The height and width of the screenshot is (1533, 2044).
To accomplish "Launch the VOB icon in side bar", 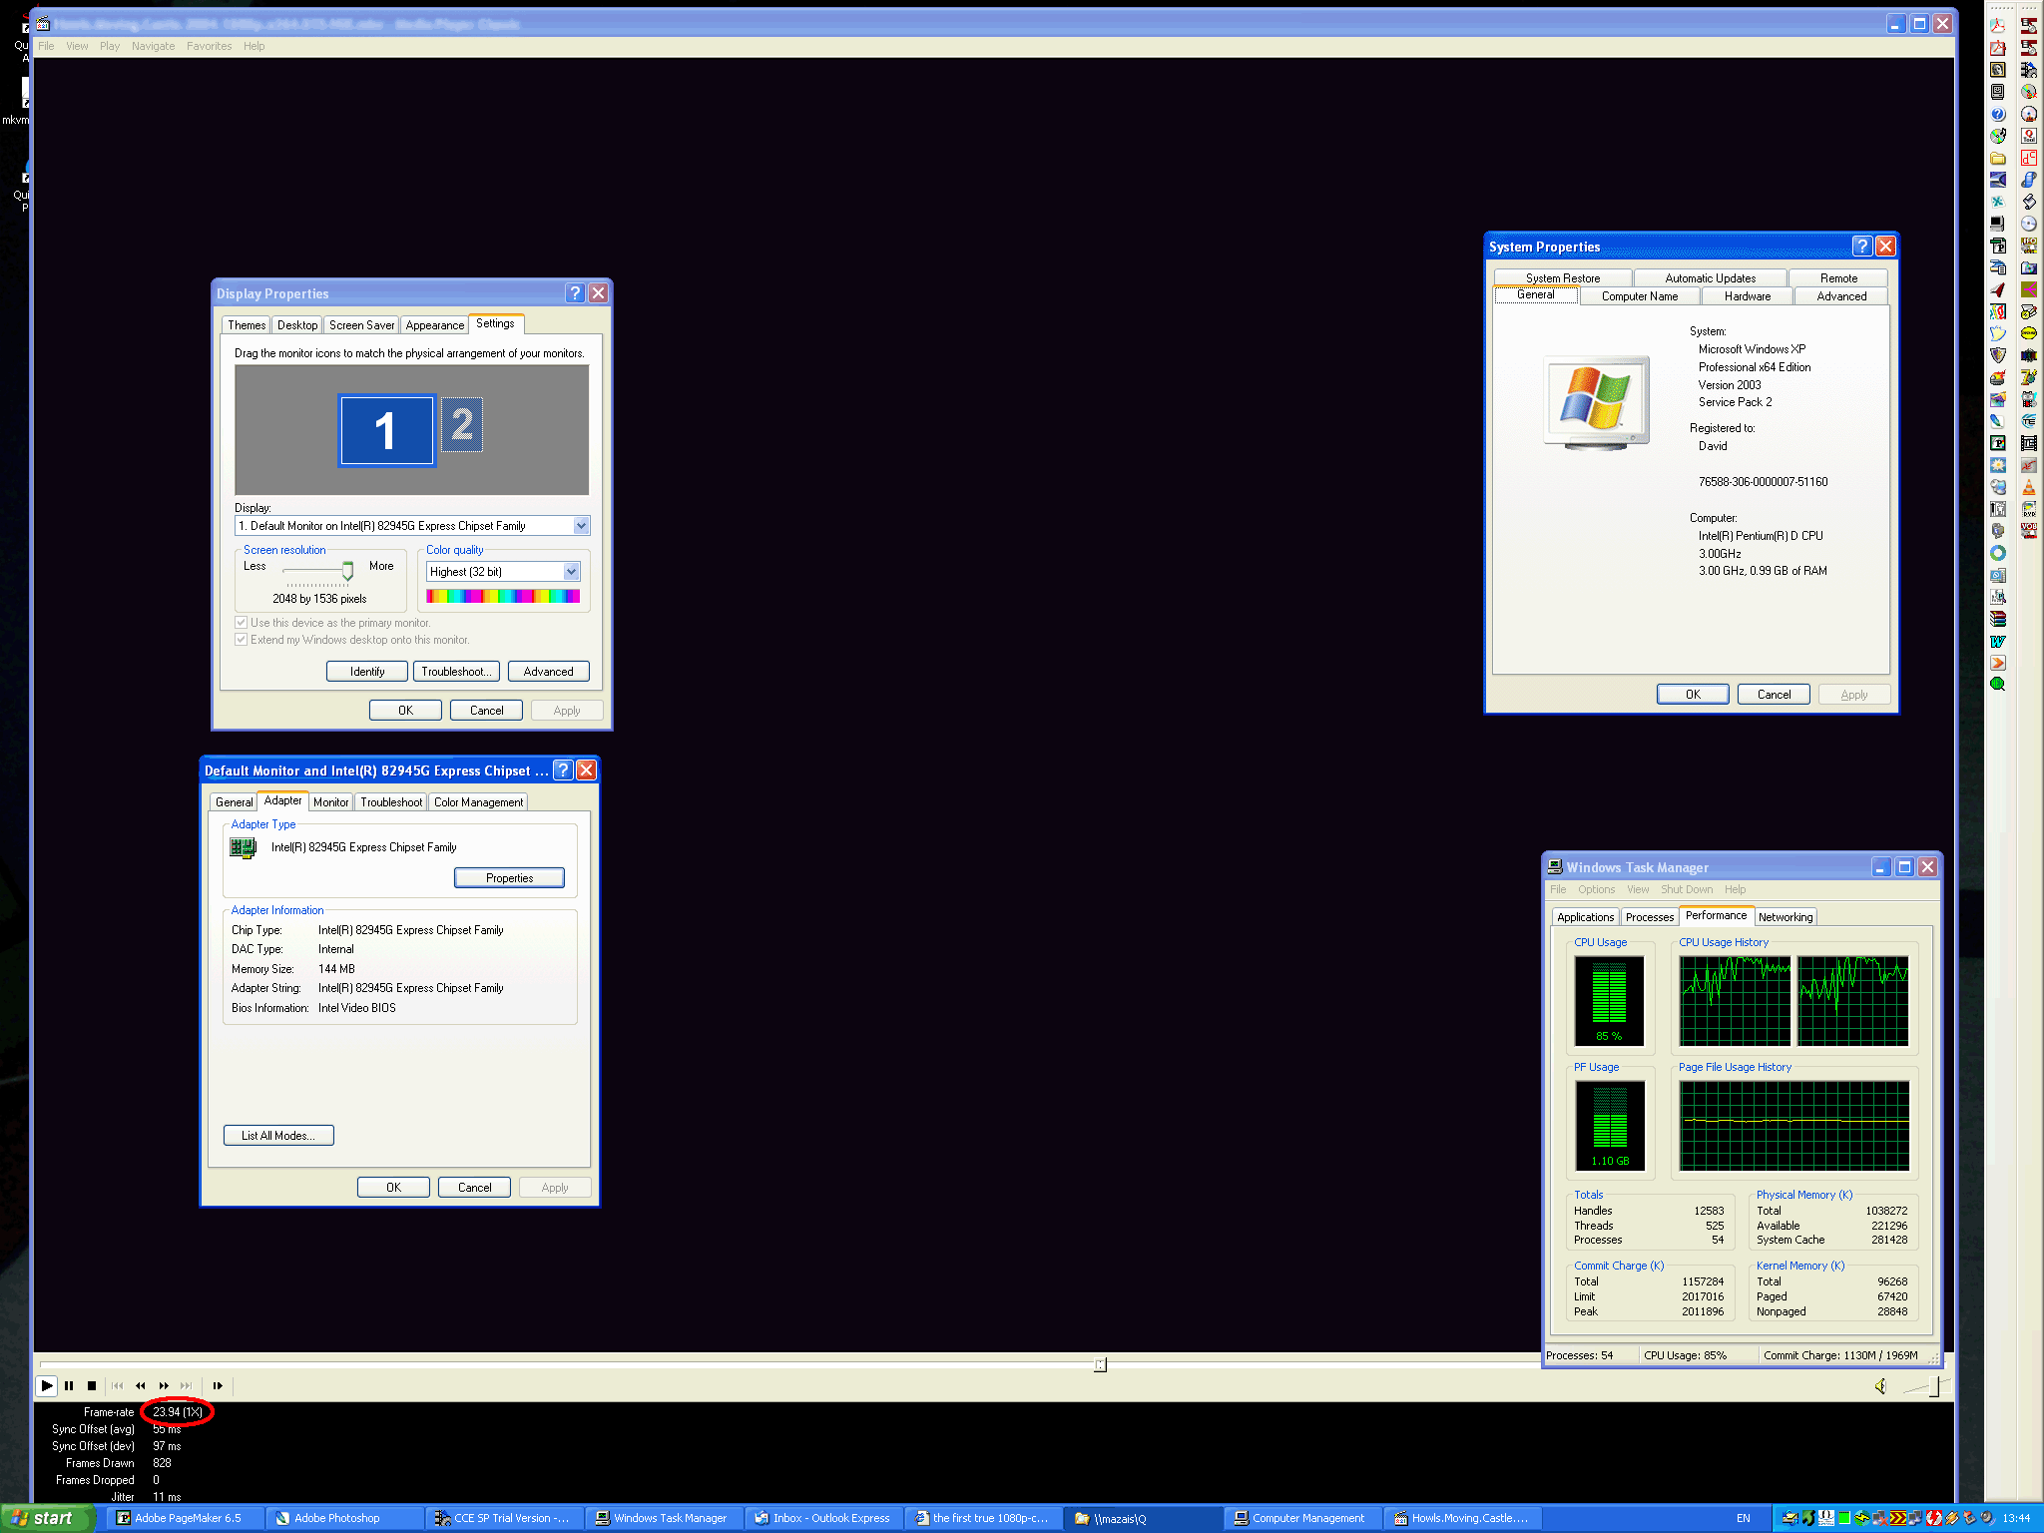I will (2029, 530).
